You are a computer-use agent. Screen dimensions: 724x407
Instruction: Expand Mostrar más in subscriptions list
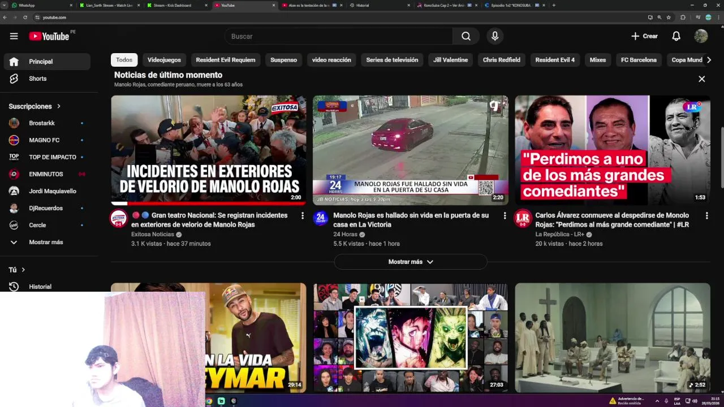pyautogui.click(x=47, y=242)
